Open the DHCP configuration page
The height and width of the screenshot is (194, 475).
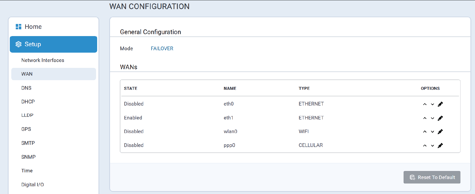[28, 102]
